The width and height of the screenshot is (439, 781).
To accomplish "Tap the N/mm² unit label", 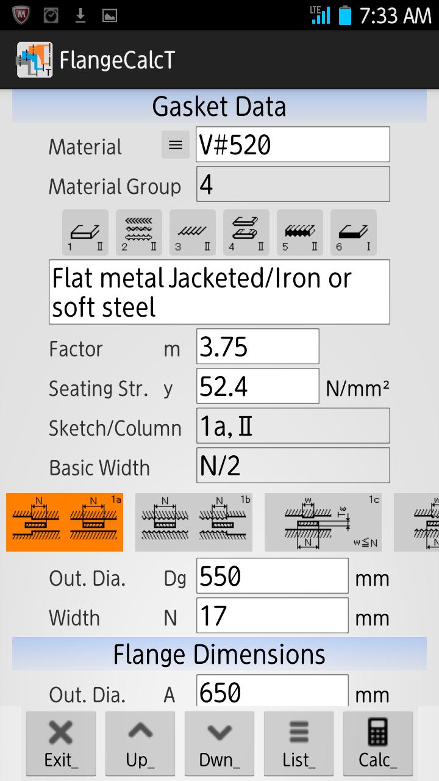I will (358, 389).
